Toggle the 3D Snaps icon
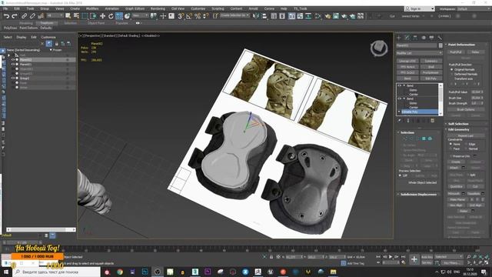 [181, 16]
